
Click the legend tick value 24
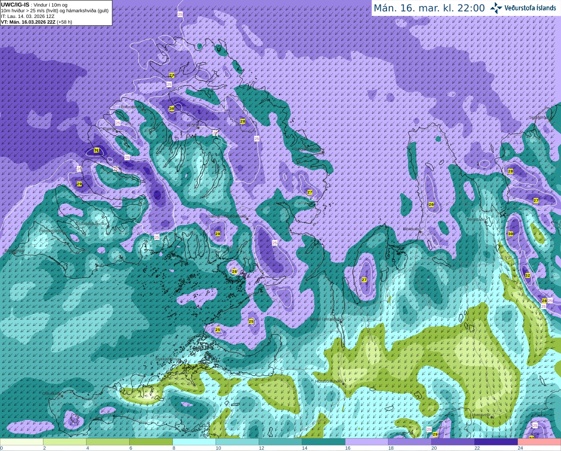point(520,448)
